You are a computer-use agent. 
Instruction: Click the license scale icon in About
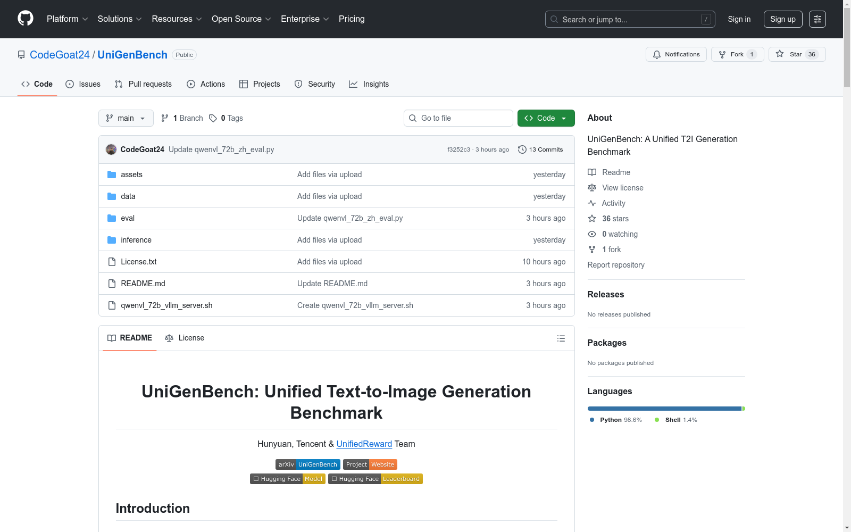click(x=592, y=188)
